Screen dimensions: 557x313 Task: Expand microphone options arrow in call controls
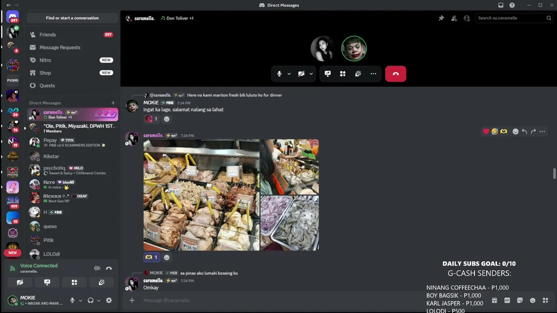click(289, 74)
